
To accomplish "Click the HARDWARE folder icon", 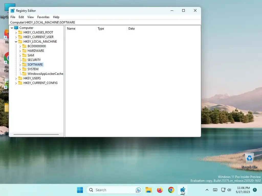I will coord(24,51).
